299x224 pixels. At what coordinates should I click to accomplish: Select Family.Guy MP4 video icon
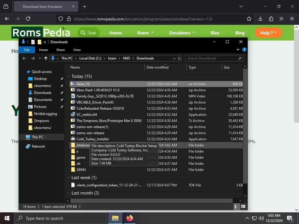[73, 96]
